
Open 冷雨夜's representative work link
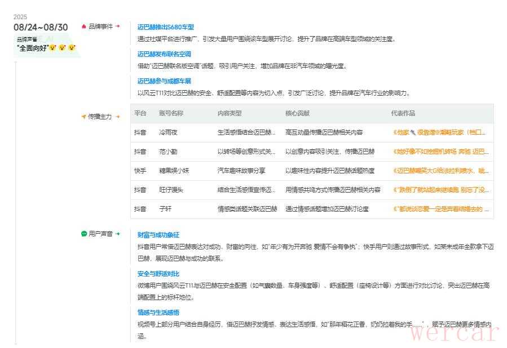click(439, 132)
